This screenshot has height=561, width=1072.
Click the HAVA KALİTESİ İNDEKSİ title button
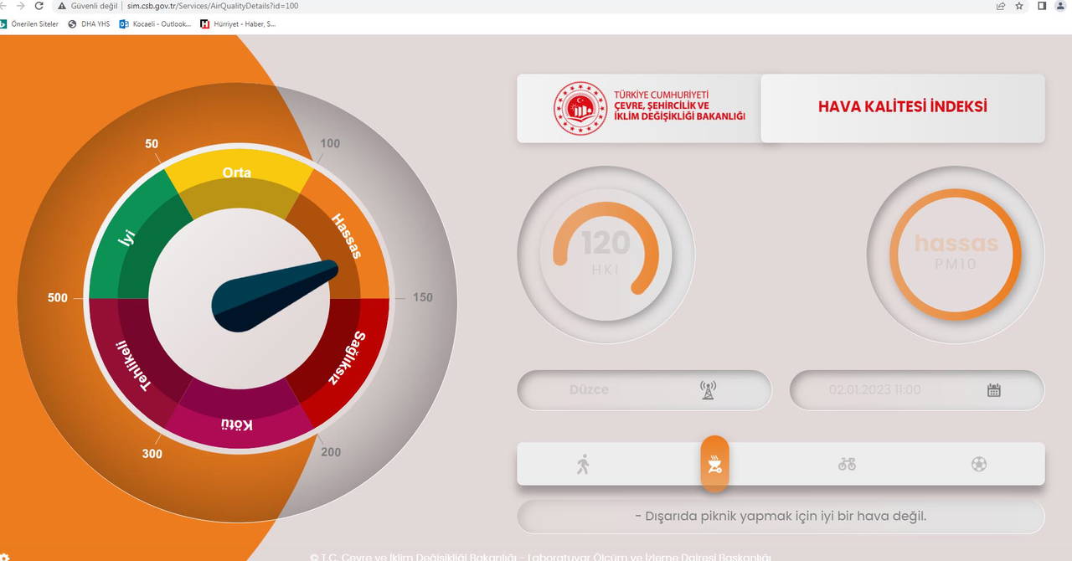(x=902, y=107)
